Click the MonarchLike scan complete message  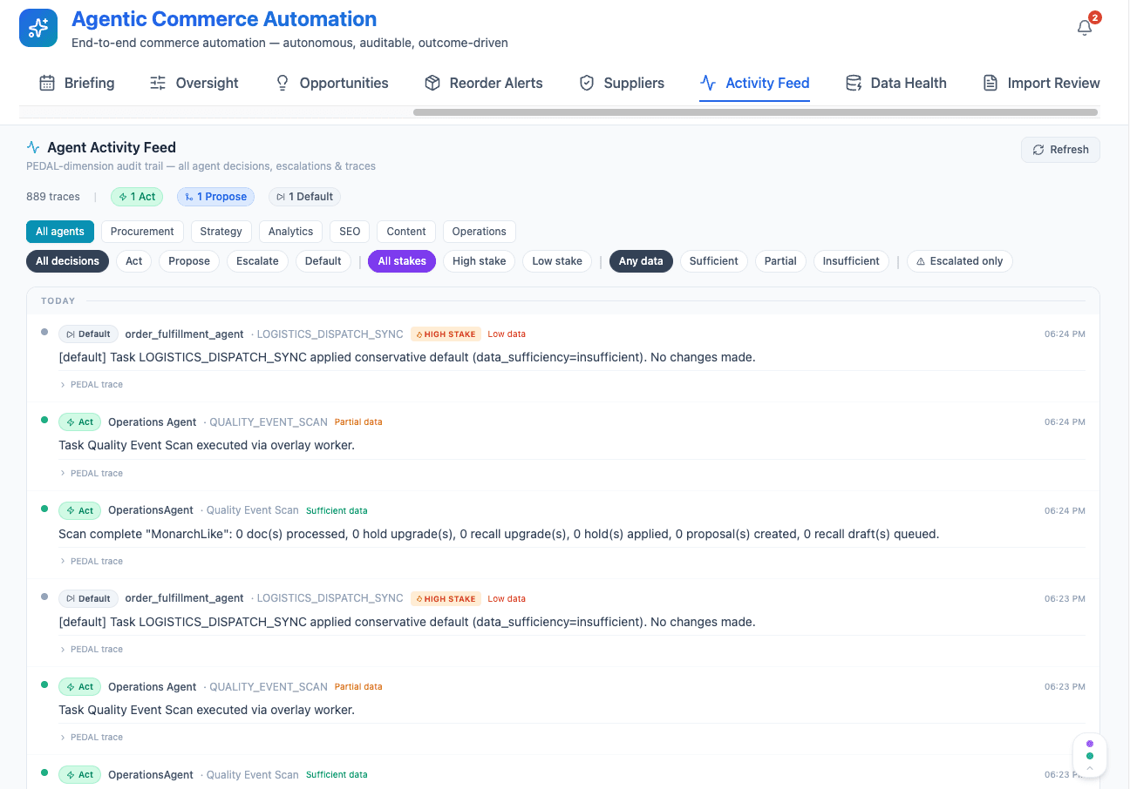(x=499, y=534)
